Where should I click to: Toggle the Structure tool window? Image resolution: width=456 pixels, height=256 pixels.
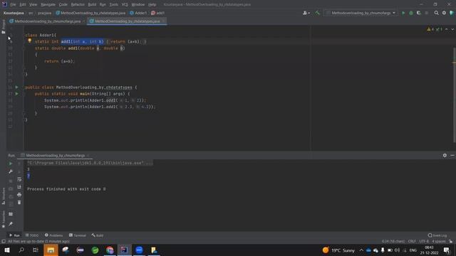[3, 196]
